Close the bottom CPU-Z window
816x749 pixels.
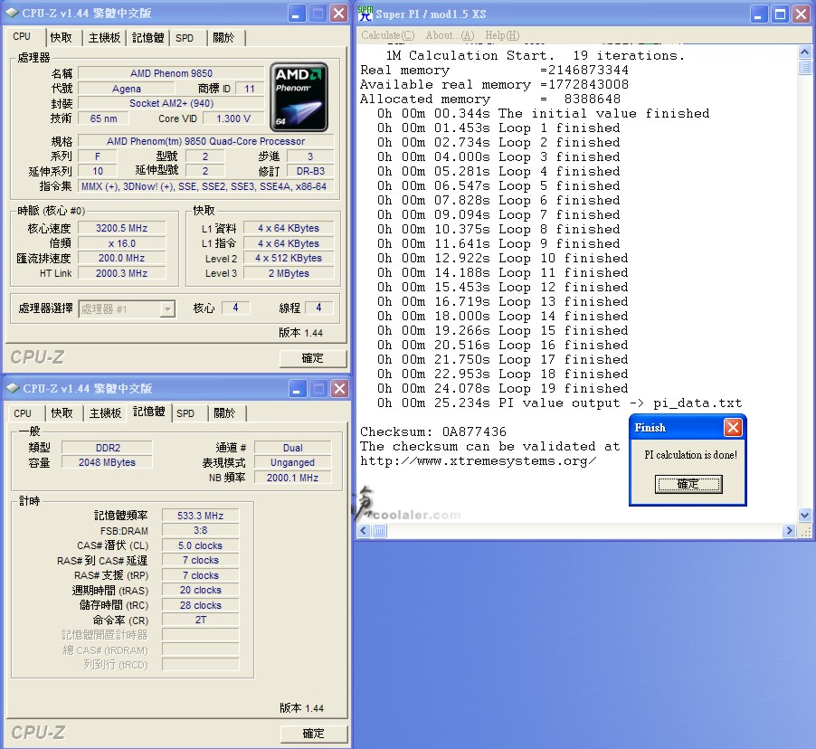(340, 389)
